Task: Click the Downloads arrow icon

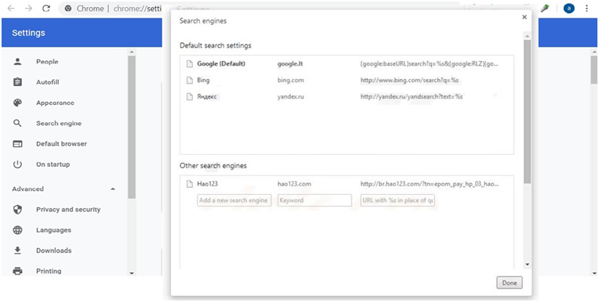Action: (x=17, y=250)
